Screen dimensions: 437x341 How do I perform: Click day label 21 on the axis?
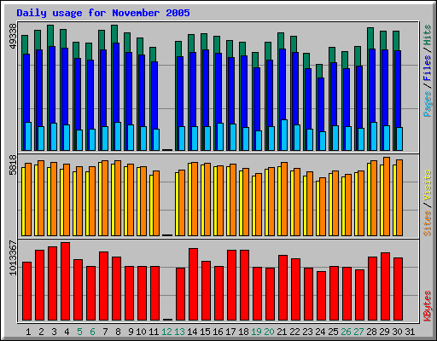(x=282, y=332)
